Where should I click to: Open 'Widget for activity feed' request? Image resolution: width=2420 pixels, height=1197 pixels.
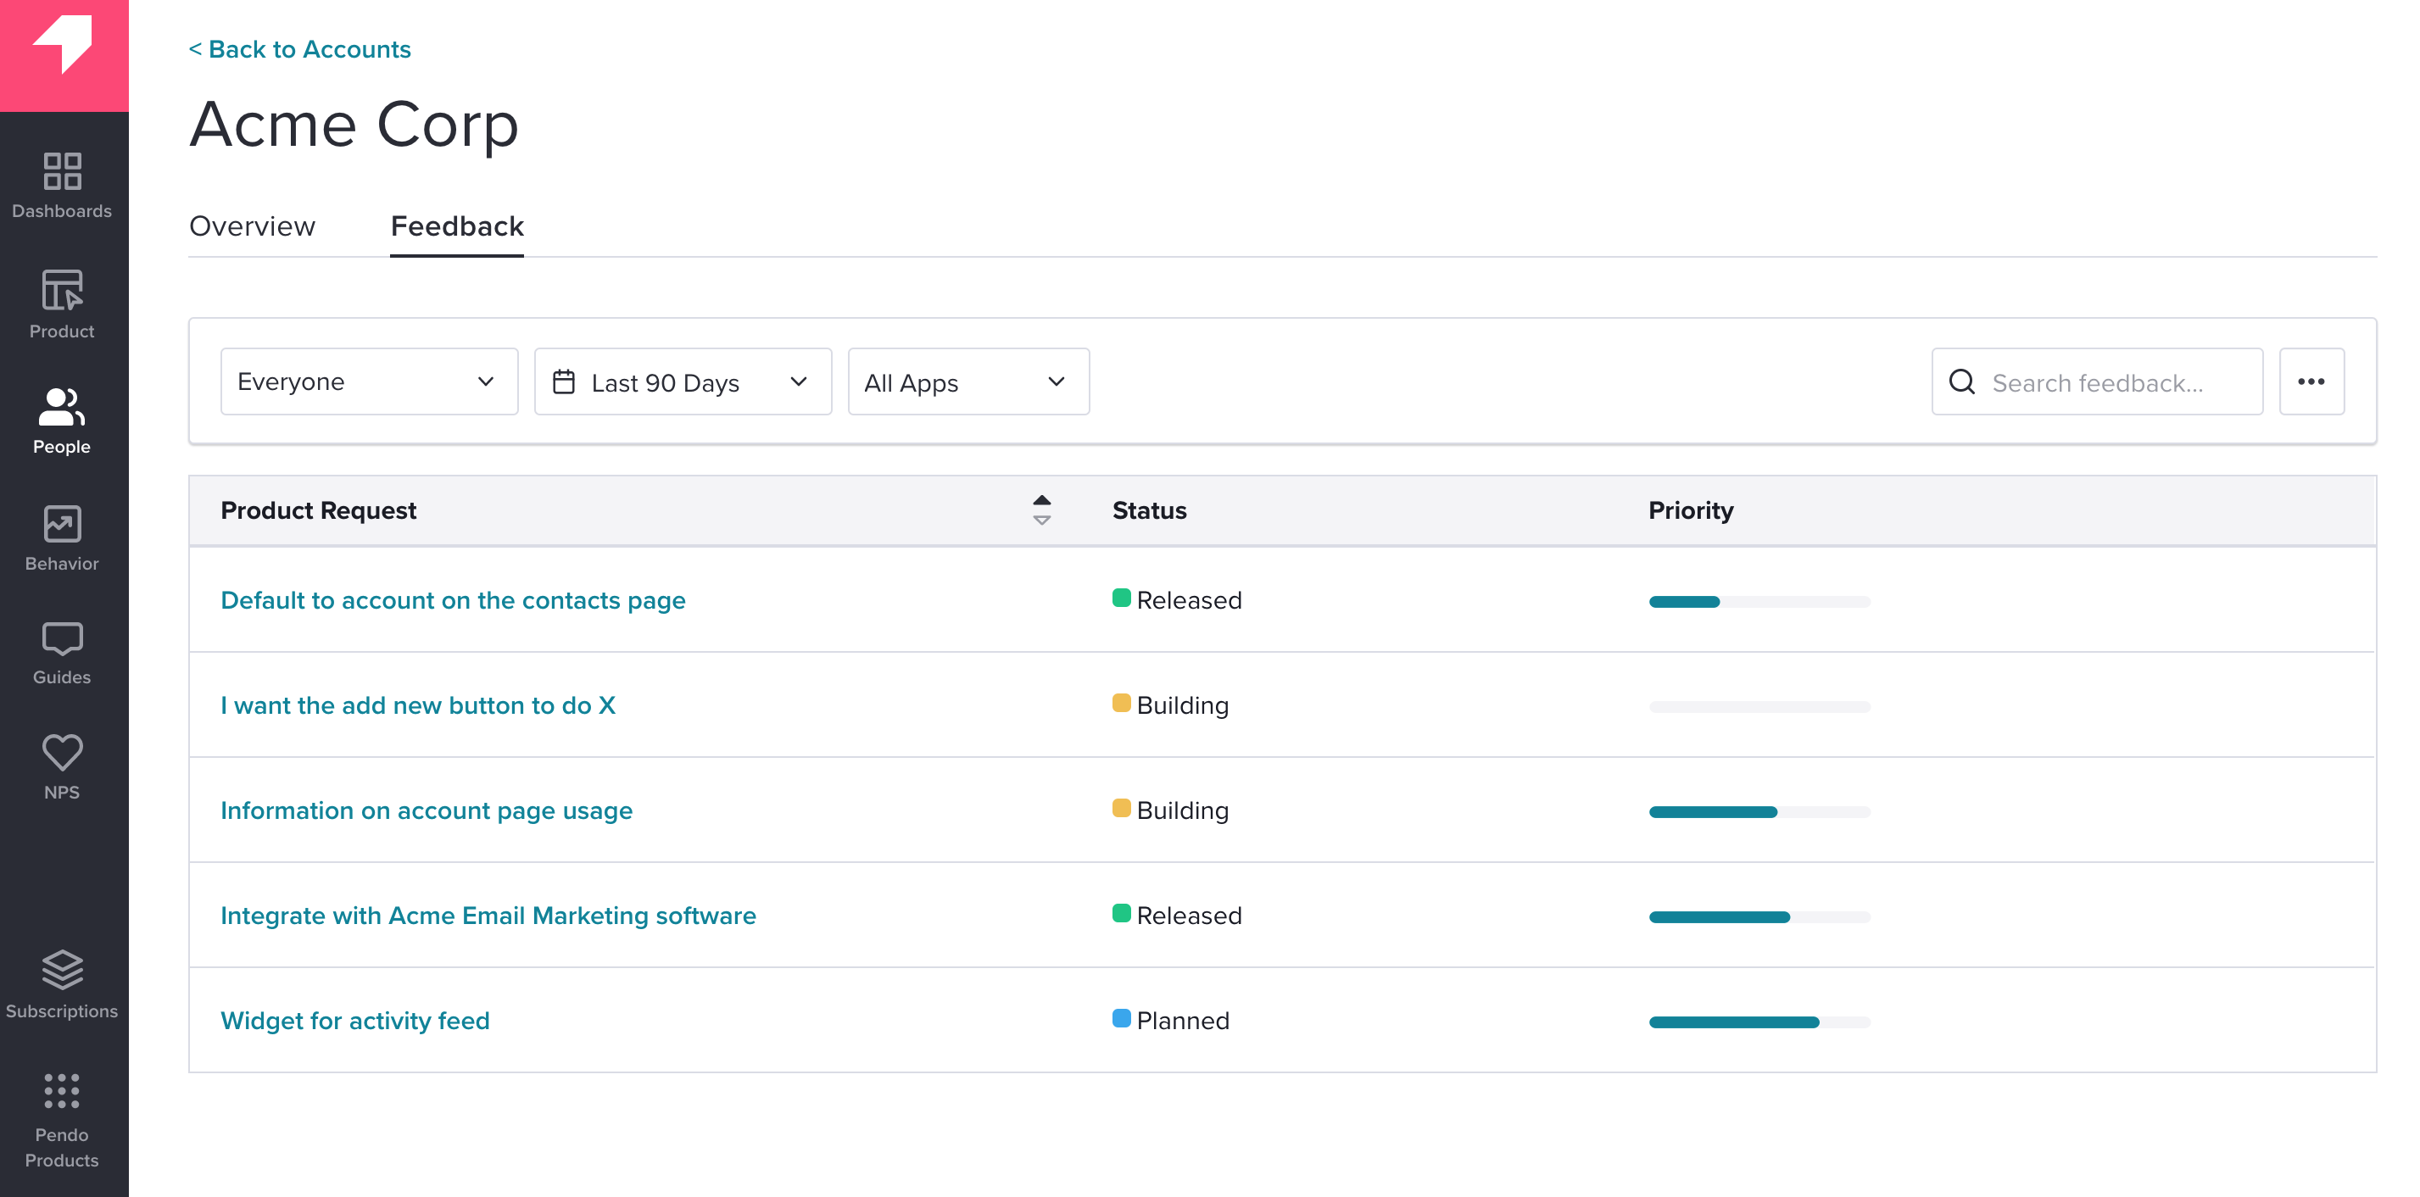click(355, 1022)
